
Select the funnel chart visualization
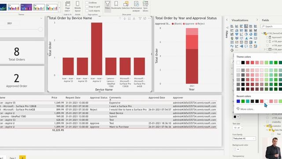pos(237,34)
